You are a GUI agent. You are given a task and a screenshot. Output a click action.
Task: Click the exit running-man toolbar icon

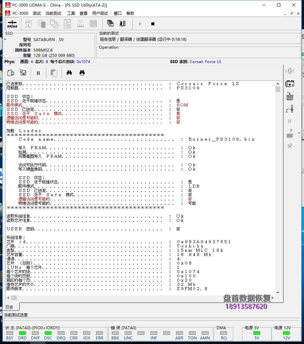(x=123, y=24)
